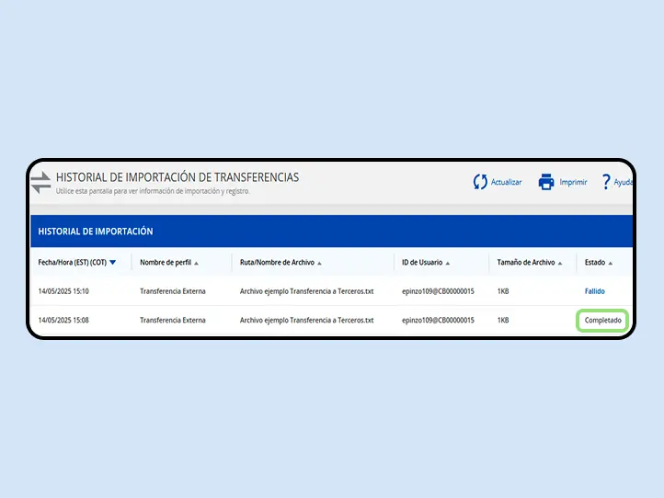The width and height of the screenshot is (664, 498).
Task: Sort by ID de Usuario arrow
Action: (x=448, y=263)
